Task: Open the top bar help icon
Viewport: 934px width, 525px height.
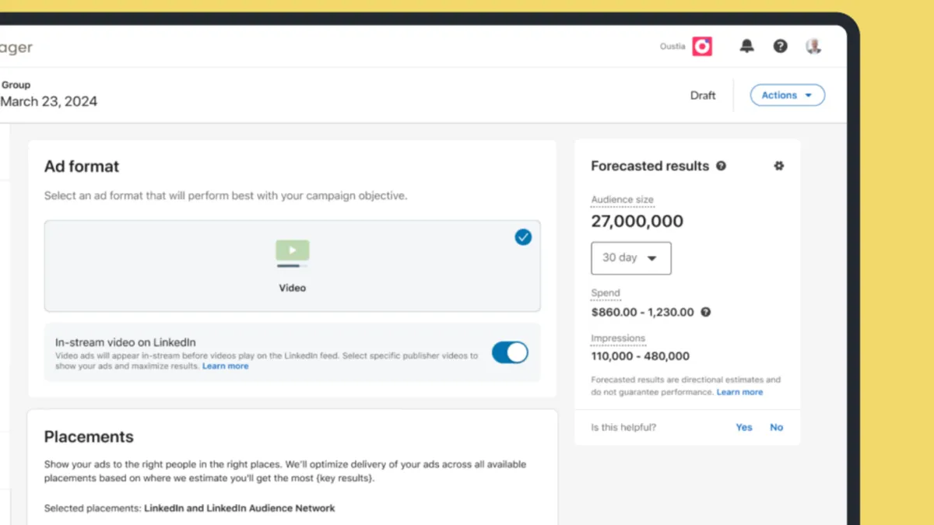Action: coord(780,46)
